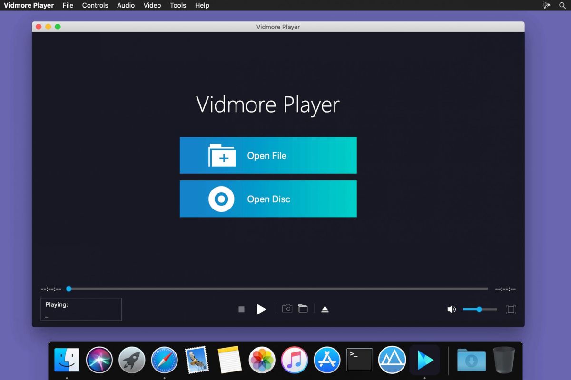Click the Open File button

[268, 155]
